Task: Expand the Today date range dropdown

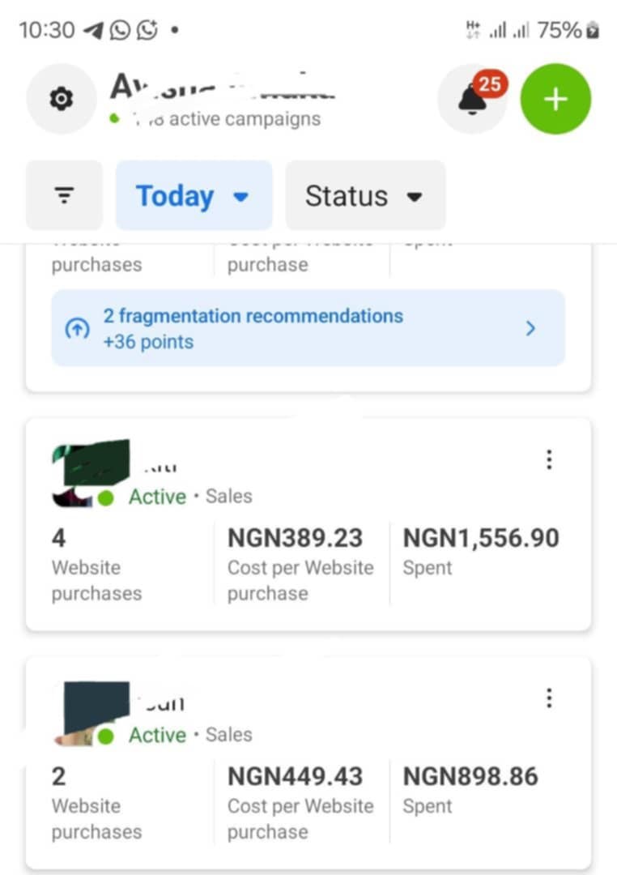Action: coord(194,195)
